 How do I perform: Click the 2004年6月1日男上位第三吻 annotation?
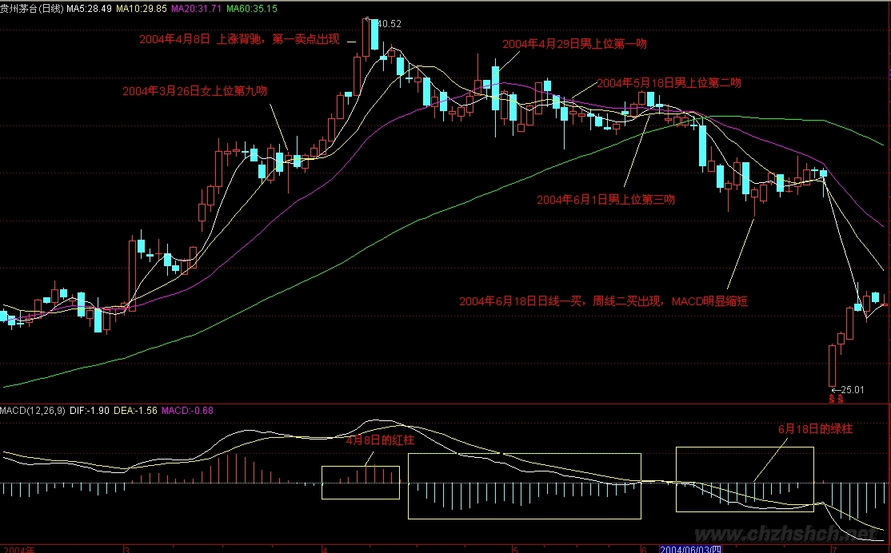605,199
